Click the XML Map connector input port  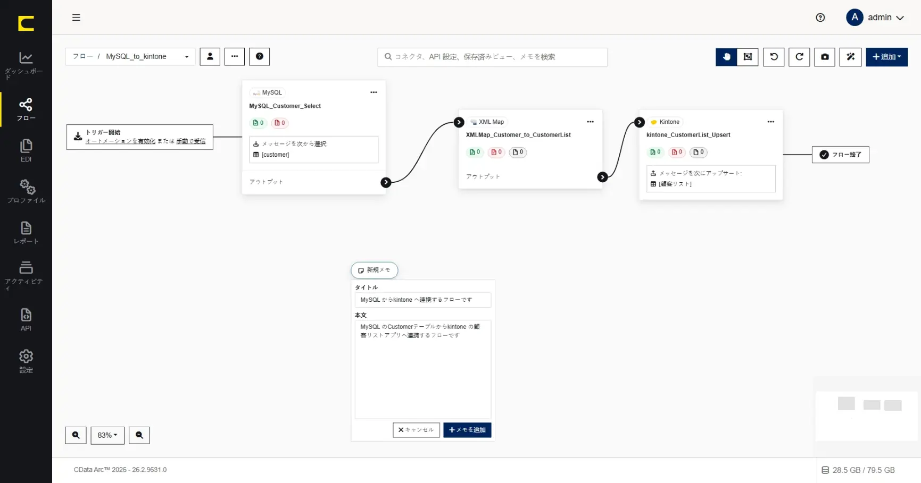pos(459,122)
